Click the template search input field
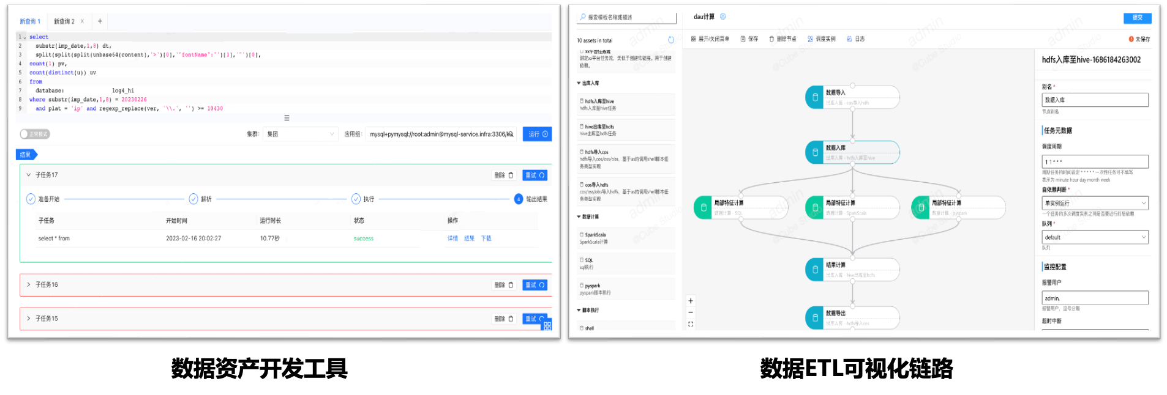The image size is (1167, 395). tap(628, 18)
